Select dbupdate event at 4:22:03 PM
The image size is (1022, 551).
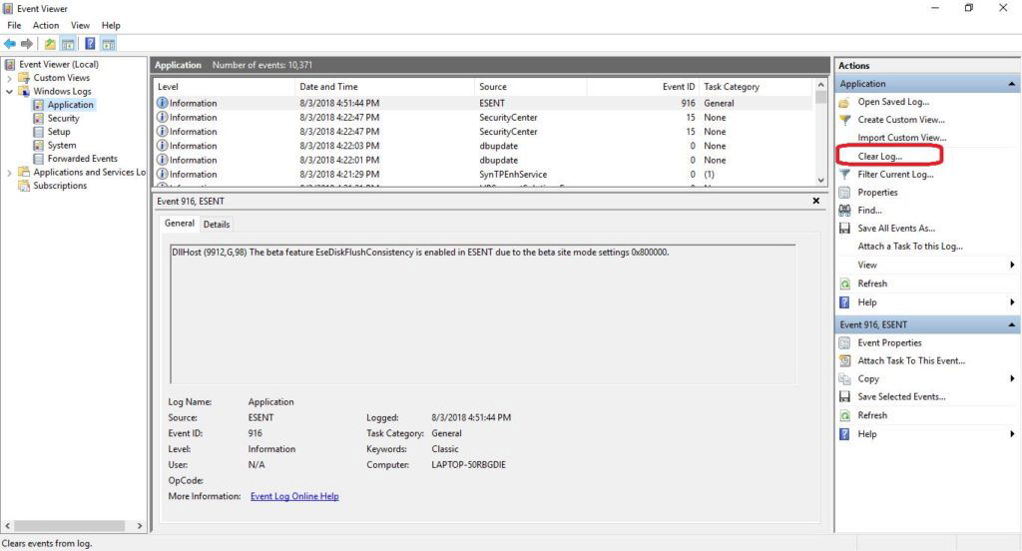(x=484, y=146)
